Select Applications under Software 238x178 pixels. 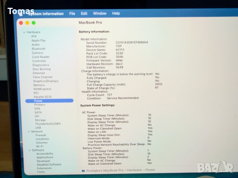[45, 157]
